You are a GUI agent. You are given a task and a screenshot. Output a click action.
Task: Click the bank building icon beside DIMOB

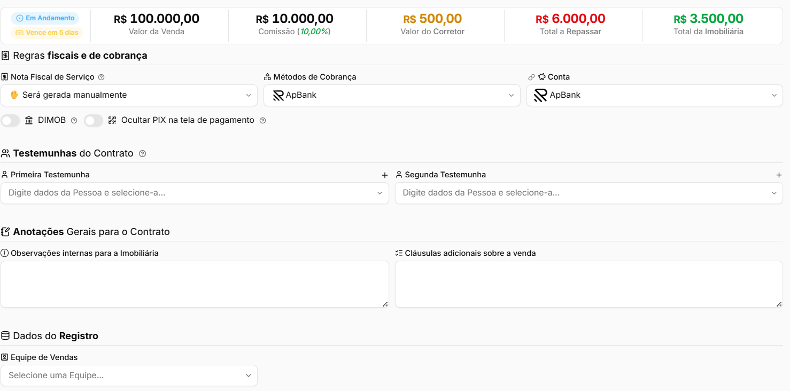[x=29, y=120]
